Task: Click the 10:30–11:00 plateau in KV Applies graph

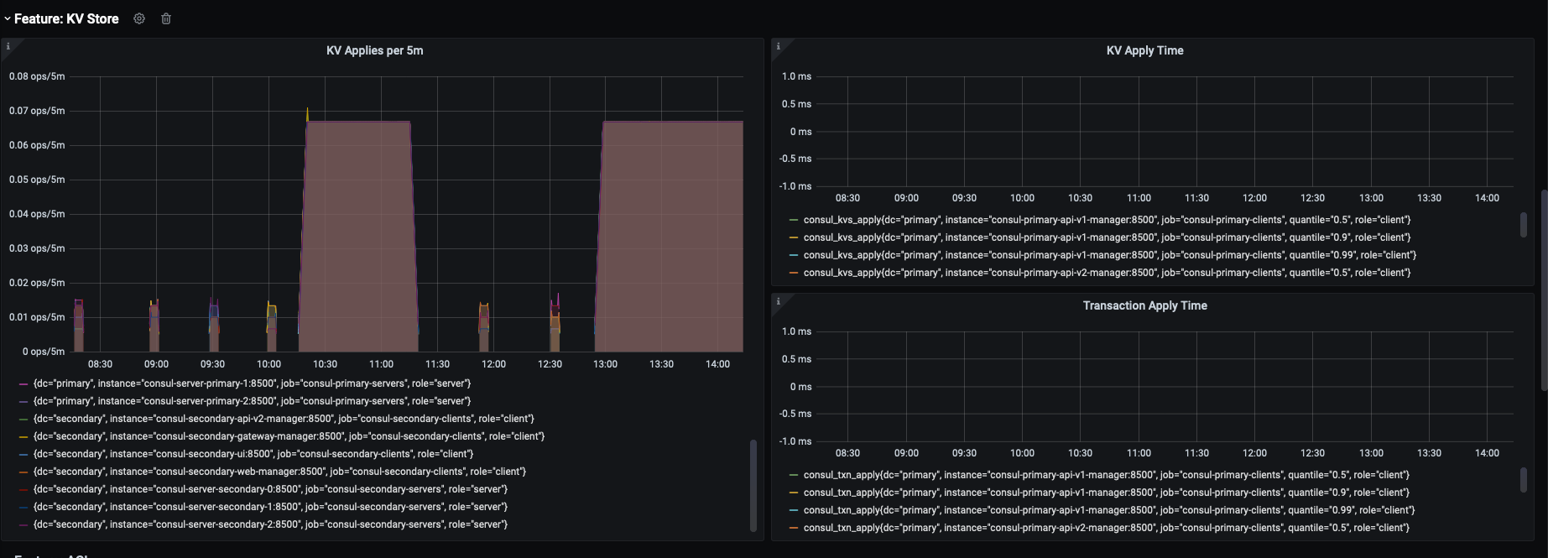Action: [358, 237]
